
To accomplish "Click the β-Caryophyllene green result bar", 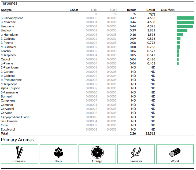I will coord(185,18).
